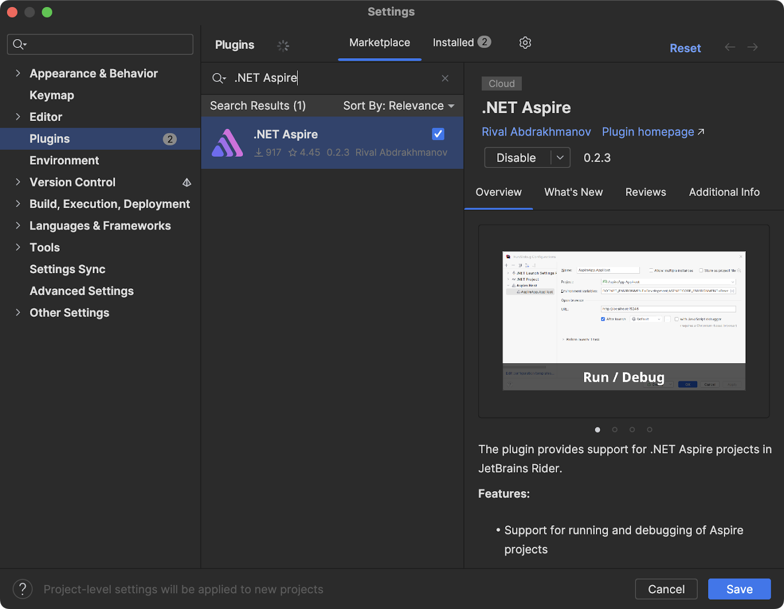
Task: Expand the Version Control section
Action: coord(18,182)
